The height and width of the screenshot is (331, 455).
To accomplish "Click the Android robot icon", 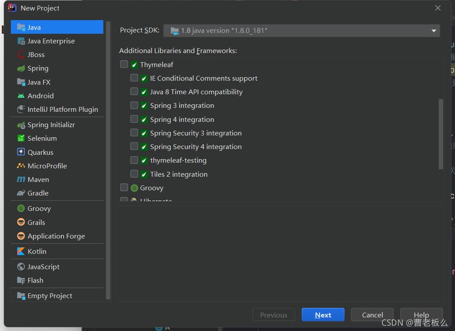I will click(x=21, y=96).
